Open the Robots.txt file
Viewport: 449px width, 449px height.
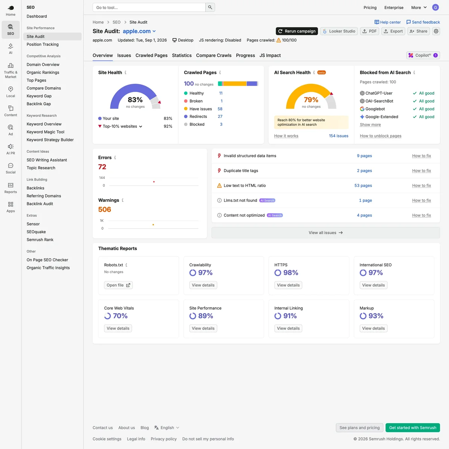tap(118, 285)
